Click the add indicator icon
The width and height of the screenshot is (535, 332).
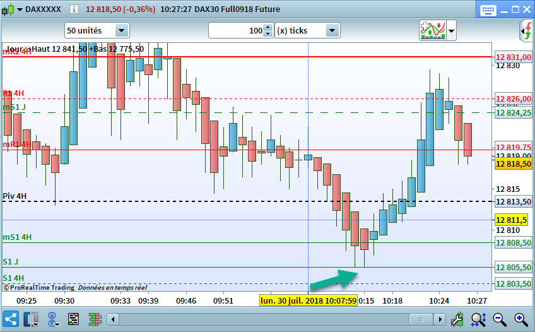[x=433, y=31]
